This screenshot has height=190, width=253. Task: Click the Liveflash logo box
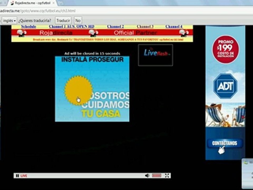click(x=155, y=55)
